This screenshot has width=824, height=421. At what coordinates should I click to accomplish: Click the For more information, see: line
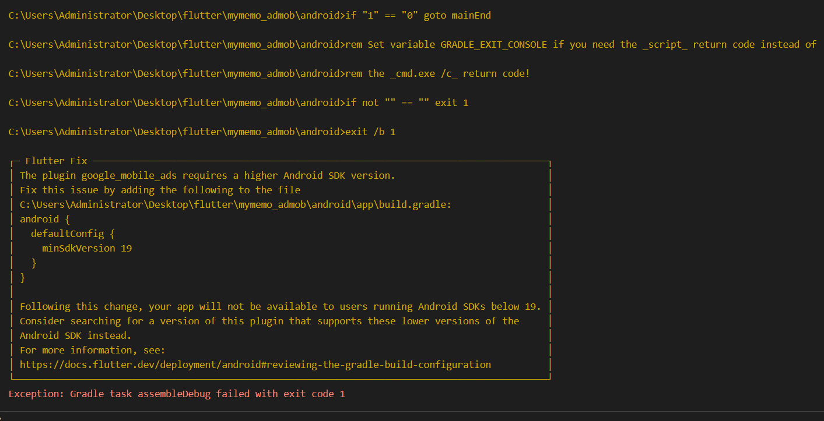pyautogui.click(x=93, y=350)
